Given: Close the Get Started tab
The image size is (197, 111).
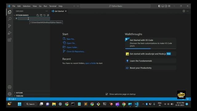Looking at the screenshot, I should [x=66, y=11].
